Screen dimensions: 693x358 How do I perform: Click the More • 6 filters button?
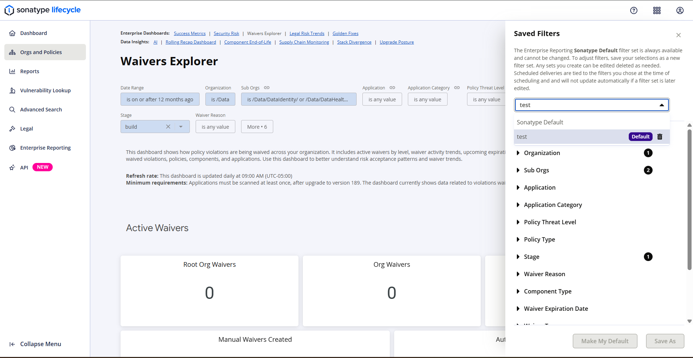point(257,127)
